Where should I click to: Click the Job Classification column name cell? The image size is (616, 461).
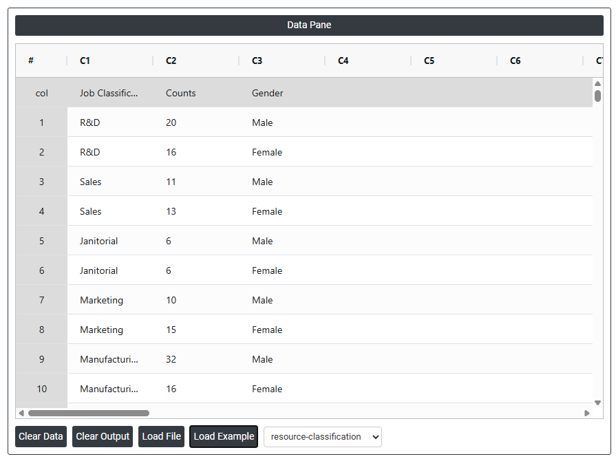click(109, 93)
